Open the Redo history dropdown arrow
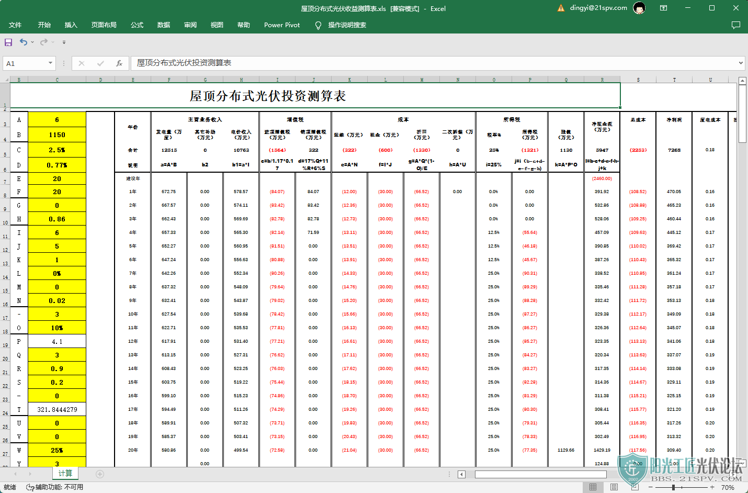The image size is (748, 493). click(x=53, y=42)
